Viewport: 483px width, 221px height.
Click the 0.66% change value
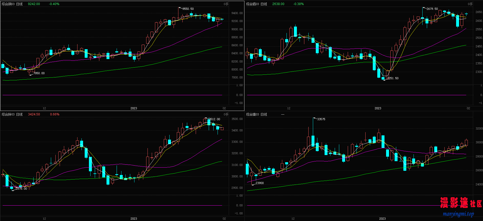[55, 114]
